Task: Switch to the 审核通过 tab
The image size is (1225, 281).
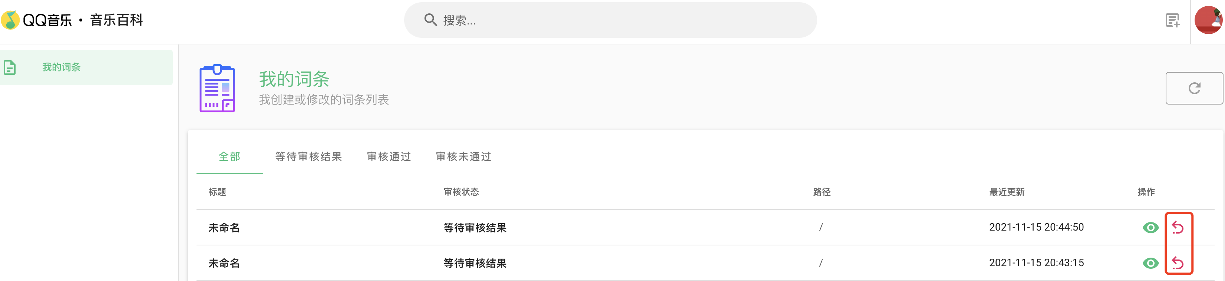Action: 389,156
